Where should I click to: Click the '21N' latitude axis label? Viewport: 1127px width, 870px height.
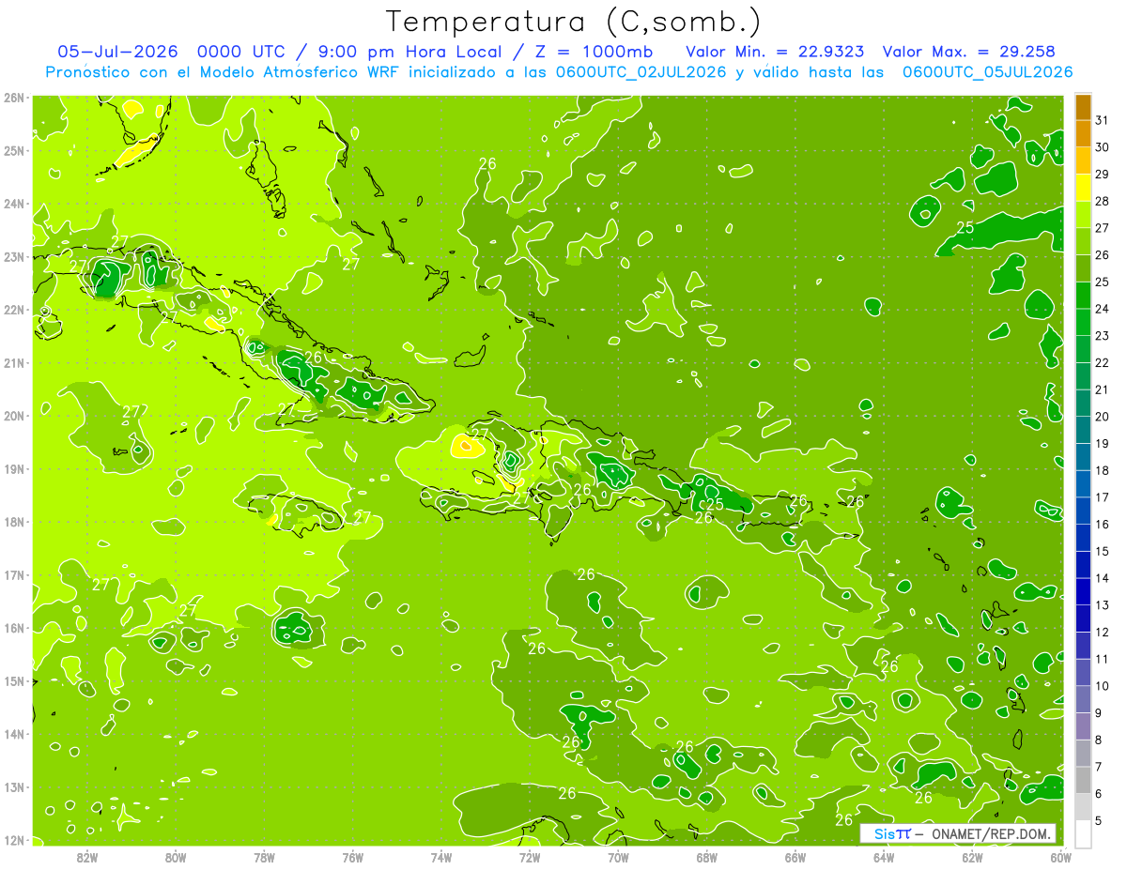[13, 362]
